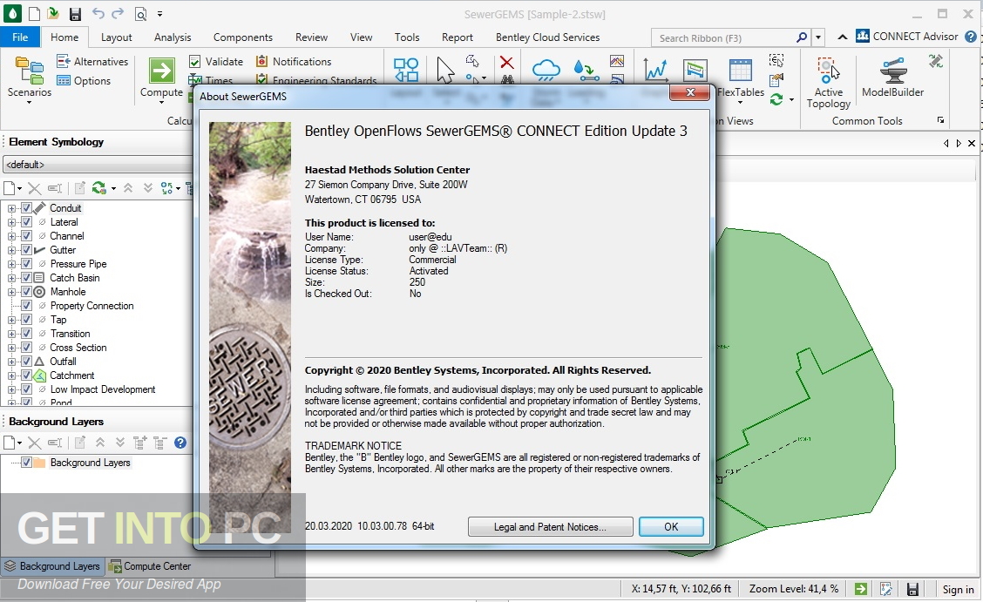
Task: Click the rain cloud Storm Data icon
Action: [x=546, y=70]
